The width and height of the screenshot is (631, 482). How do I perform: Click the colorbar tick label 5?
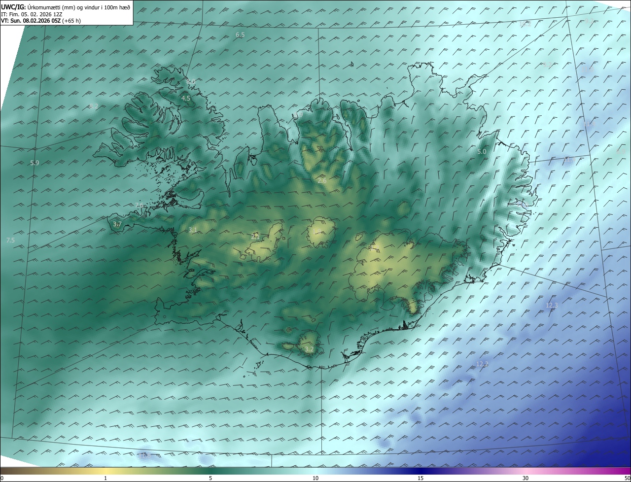tap(210, 478)
